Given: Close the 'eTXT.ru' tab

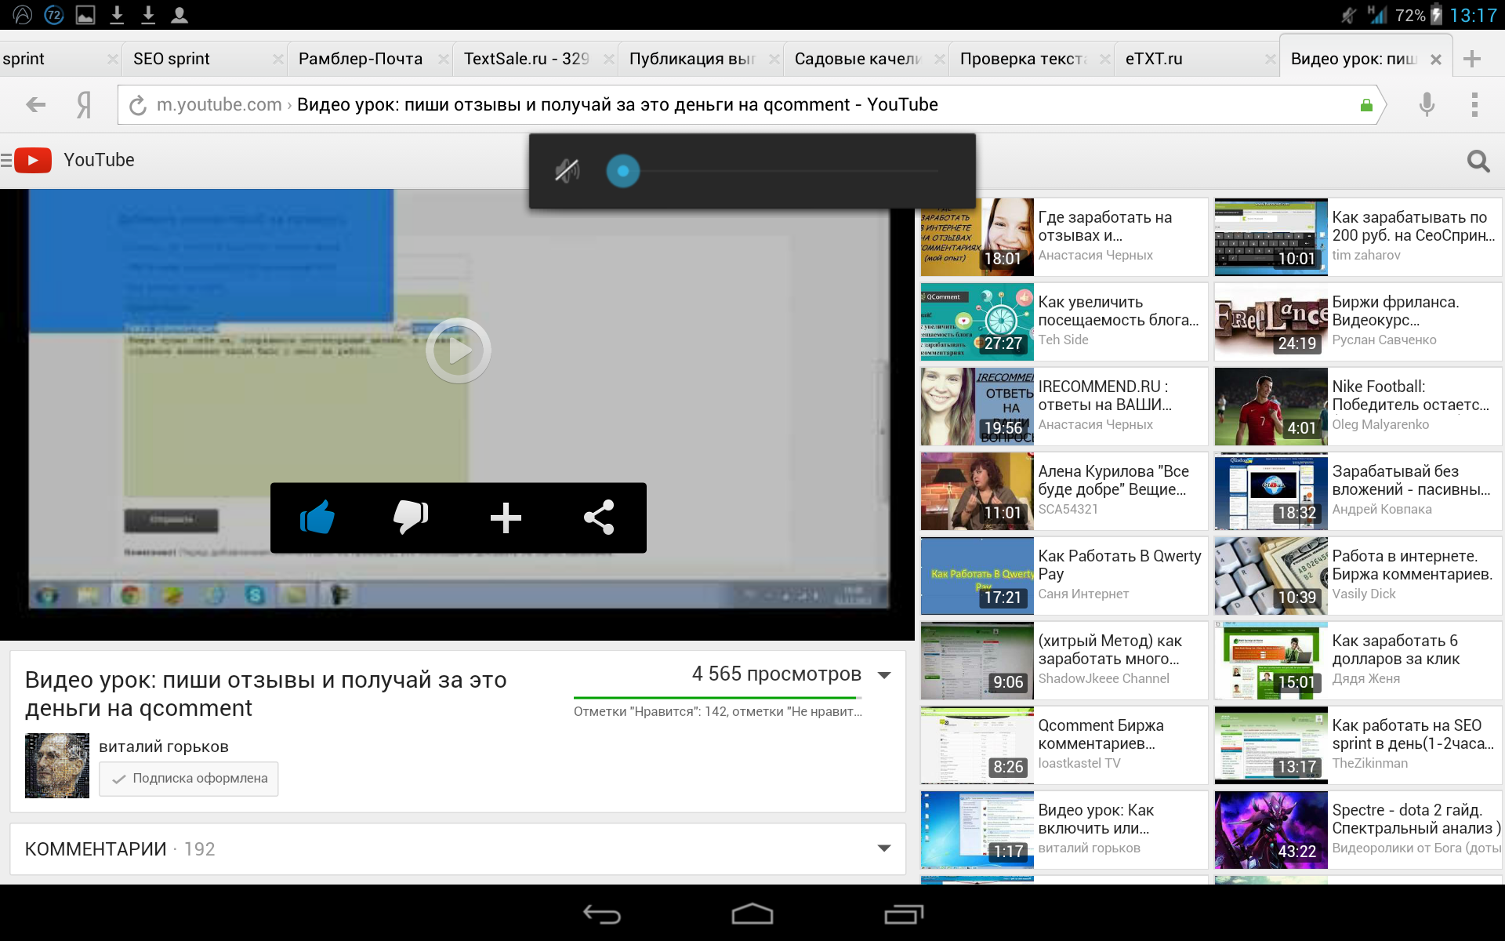Looking at the screenshot, I should pyautogui.click(x=1271, y=59).
